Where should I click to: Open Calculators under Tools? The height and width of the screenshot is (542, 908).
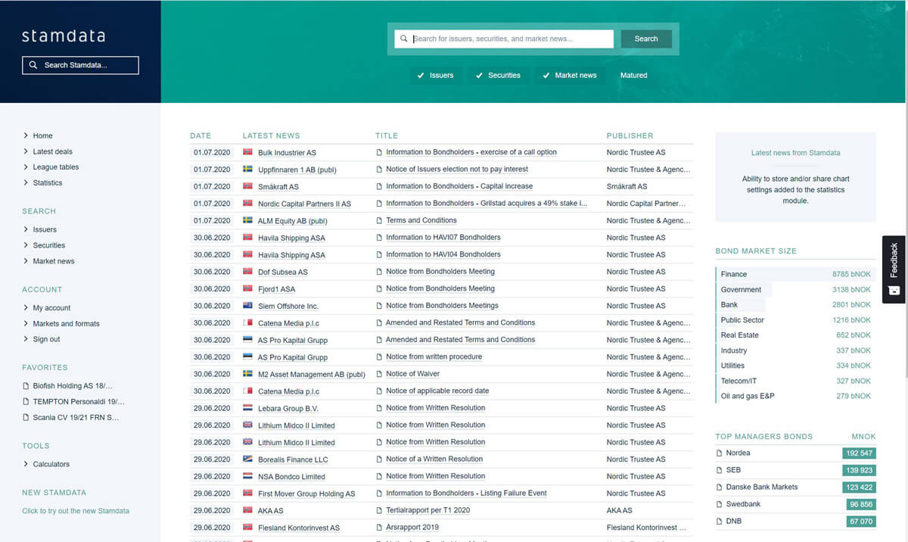point(51,464)
